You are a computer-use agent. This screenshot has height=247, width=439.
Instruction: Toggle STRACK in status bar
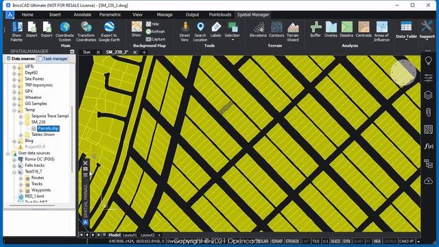point(292,241)
